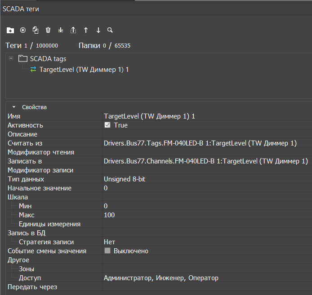312x295 pixels.
Task: Click the import tags icon
Action: (x=61, y=31)
